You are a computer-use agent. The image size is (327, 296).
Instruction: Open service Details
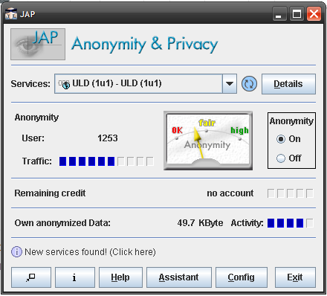pyautogui.click(x=288, y=84)
